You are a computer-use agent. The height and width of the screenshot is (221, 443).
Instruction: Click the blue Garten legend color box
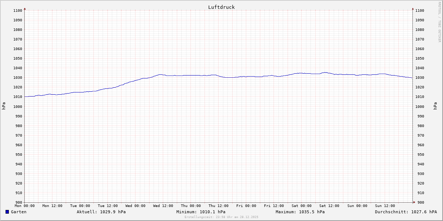pyautogui.click(x=7, y=212)
